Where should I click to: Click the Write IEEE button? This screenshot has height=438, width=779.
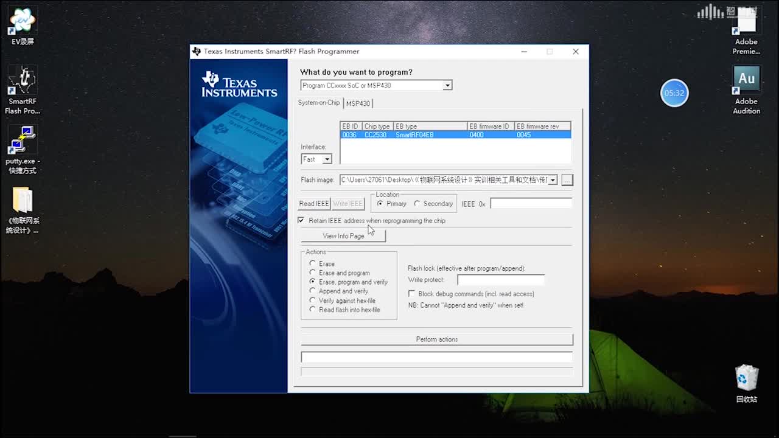(348, 204)
